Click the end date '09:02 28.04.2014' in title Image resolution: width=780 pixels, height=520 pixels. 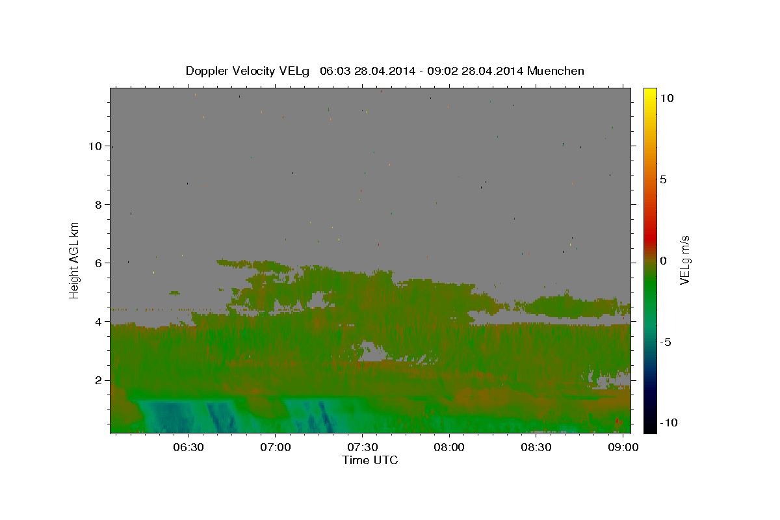475,71
